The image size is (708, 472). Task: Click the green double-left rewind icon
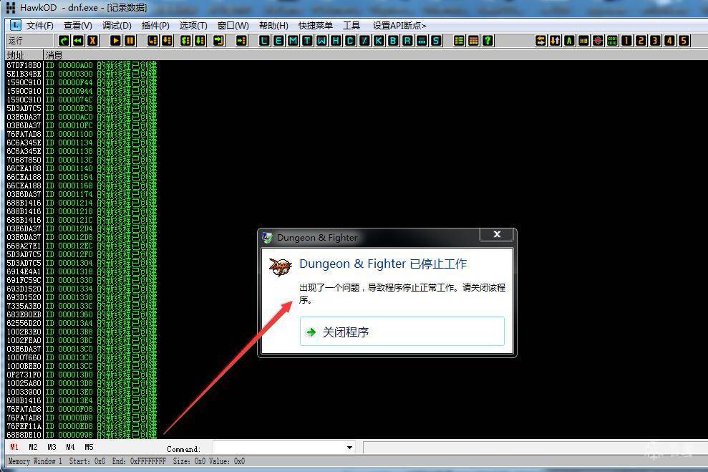[78, 41]
